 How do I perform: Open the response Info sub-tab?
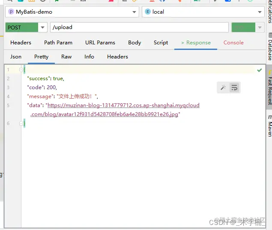pos(89,57)
